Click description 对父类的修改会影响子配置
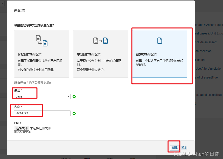This screenshot has width=223, height=159. pyautogui.click(x=36, y=70)
